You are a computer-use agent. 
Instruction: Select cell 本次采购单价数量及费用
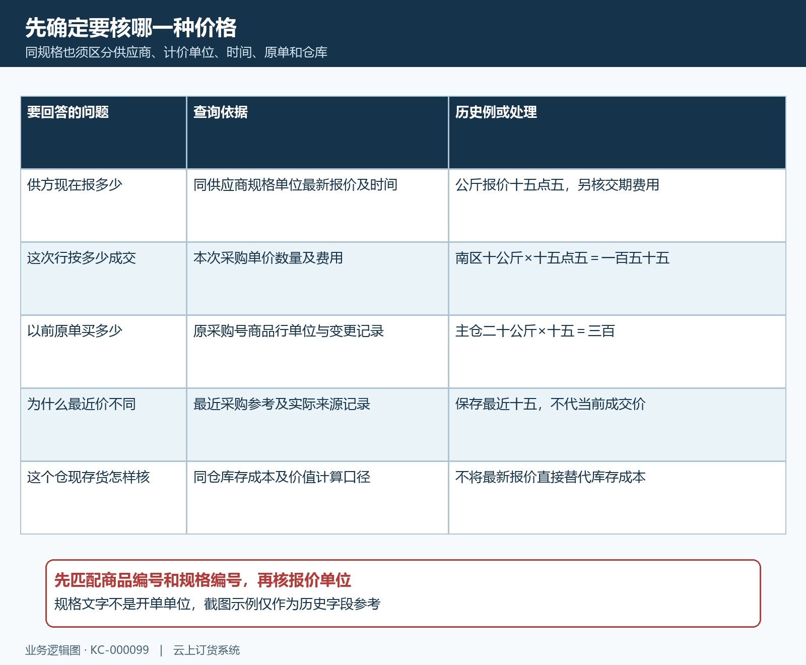pyautogui.click(x=317, y=279)
